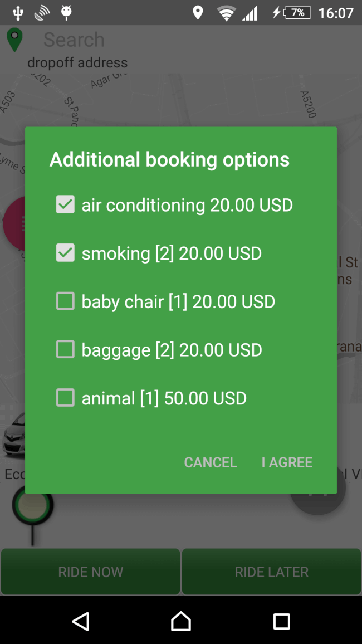Screen dimensions: 362x644
Task: Tap the Search dropoff address field
Action: click(78, 49)
